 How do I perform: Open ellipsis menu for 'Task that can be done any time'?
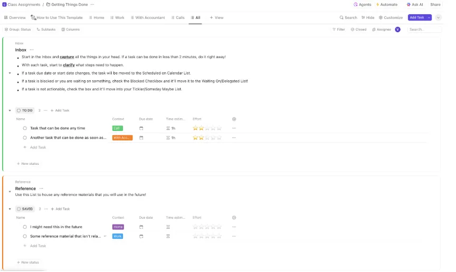tap(234, 128)
